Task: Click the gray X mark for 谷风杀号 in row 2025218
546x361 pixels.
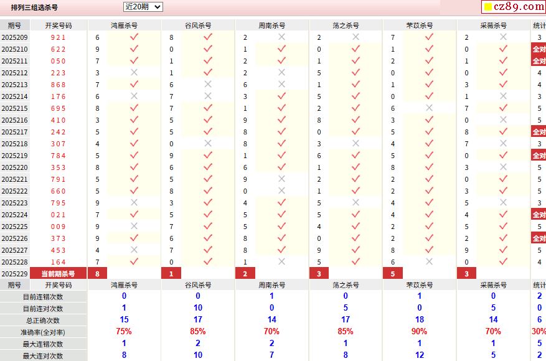Action: pos(207,143)
